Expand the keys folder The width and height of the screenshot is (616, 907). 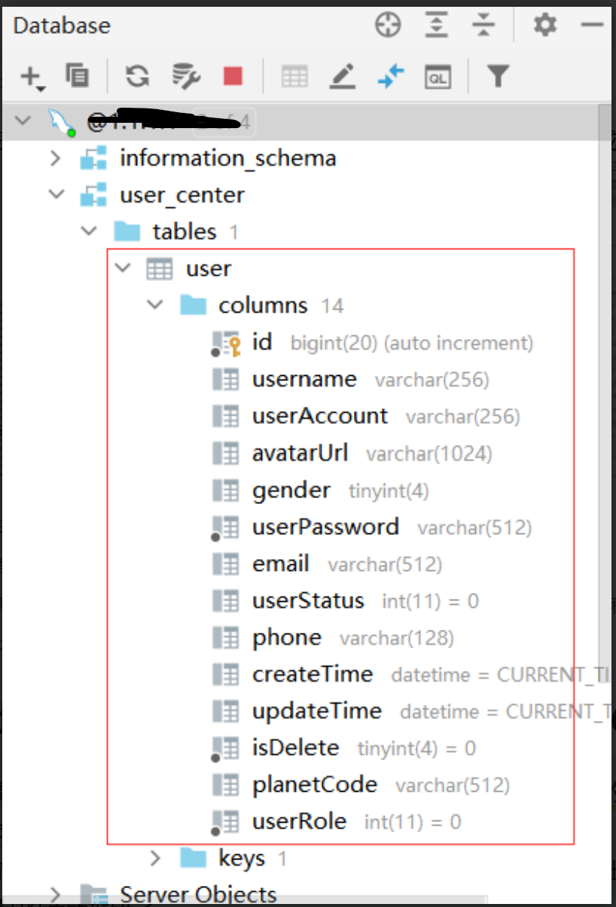(x=155, y=858)
